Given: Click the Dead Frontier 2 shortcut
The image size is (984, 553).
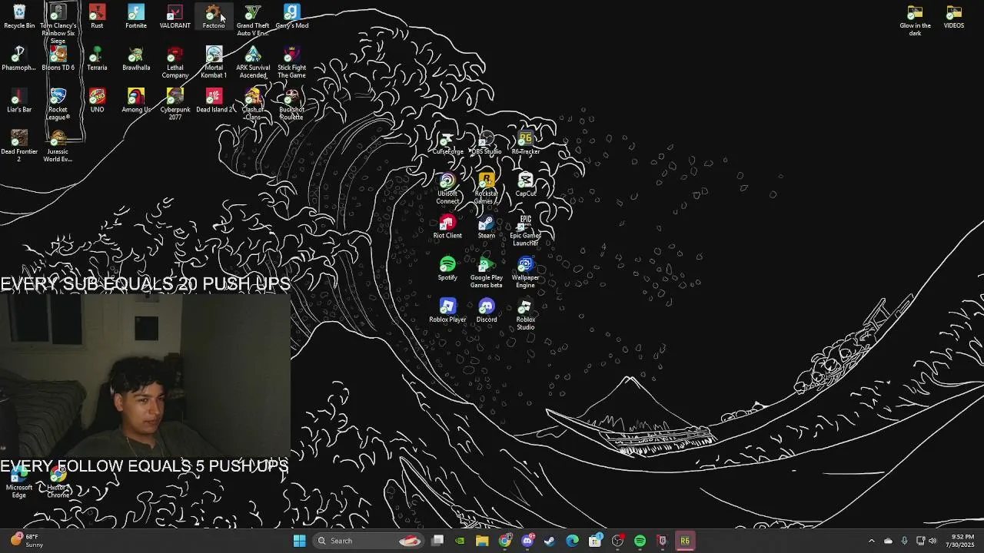Looking at the screenshot, I should click(x=19, y=146).
